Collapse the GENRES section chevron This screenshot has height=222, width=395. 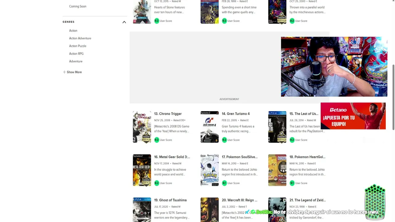[x=124, y=22]
